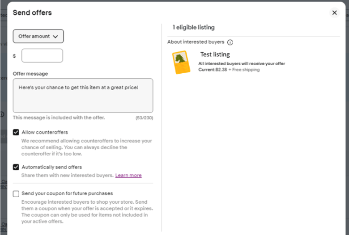Image resolution: width=349 pixels, height=235 pixels.
Task: Click the 1 eligible listing heading
Action: point(194,27)
